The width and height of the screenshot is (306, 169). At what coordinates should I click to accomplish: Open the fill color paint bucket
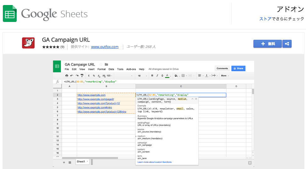pos(176,76)
